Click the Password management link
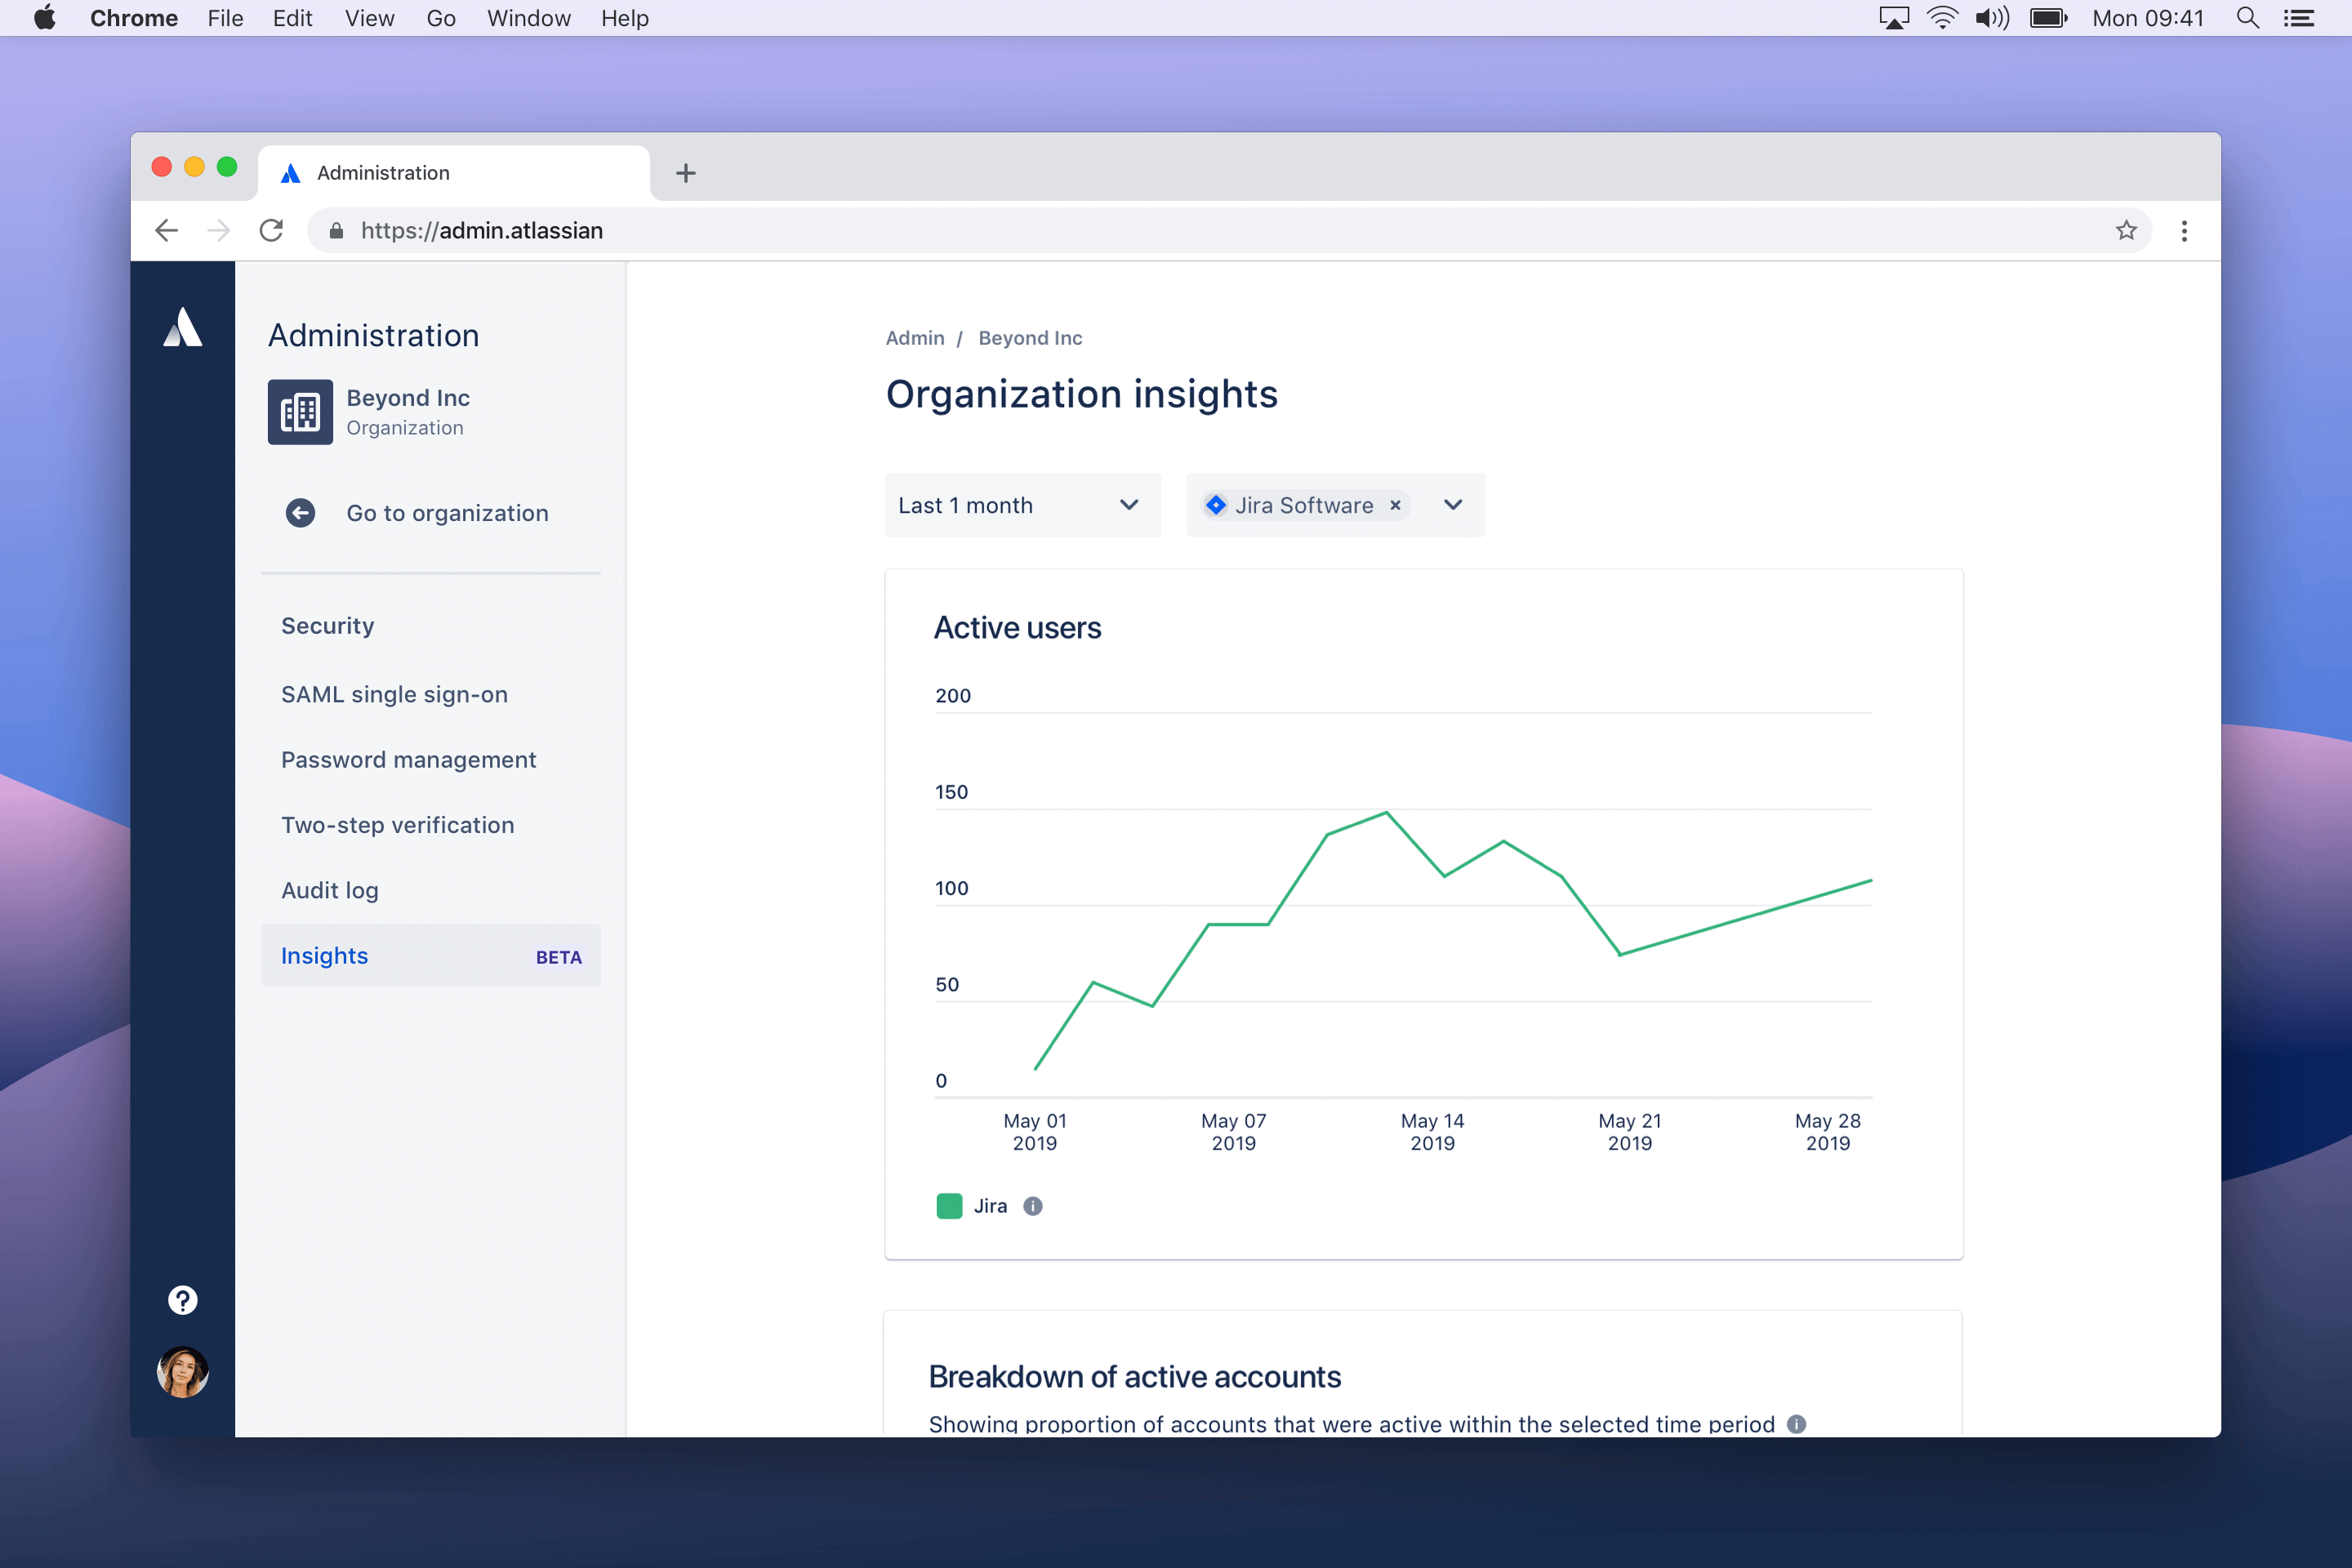Viewport: 2352px width, 1568px height. point(408,759)
